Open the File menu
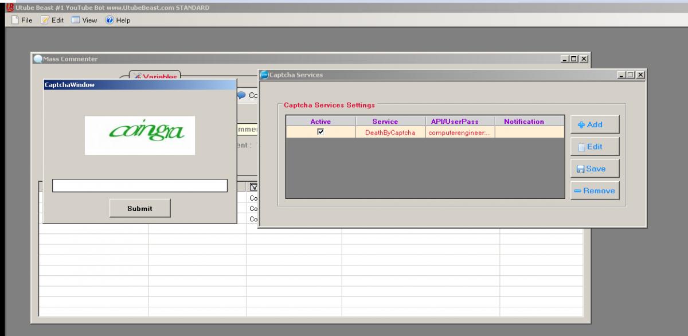 coord(22,20)
